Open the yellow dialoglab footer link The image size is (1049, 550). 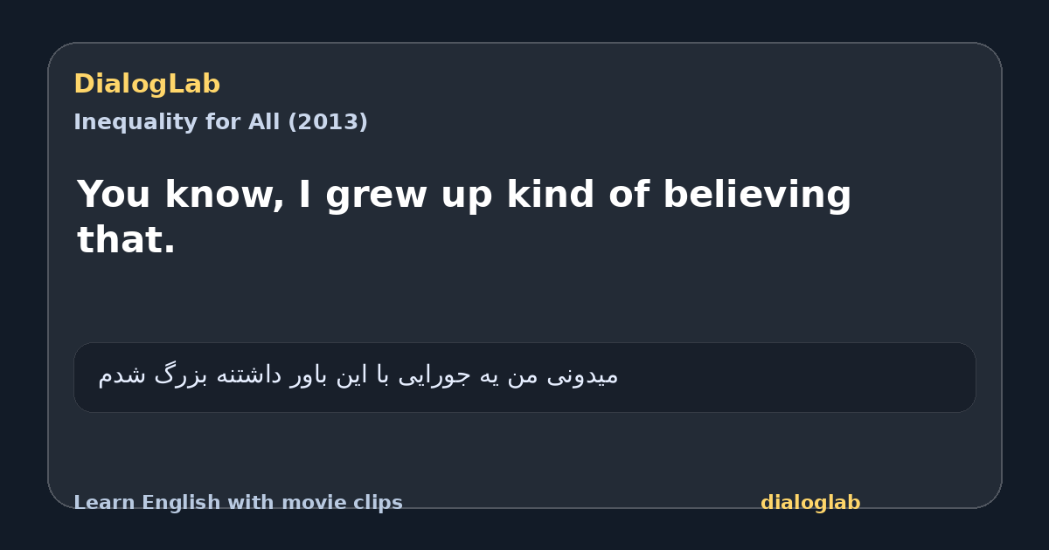pyautogui.click(x=810, y=503)
